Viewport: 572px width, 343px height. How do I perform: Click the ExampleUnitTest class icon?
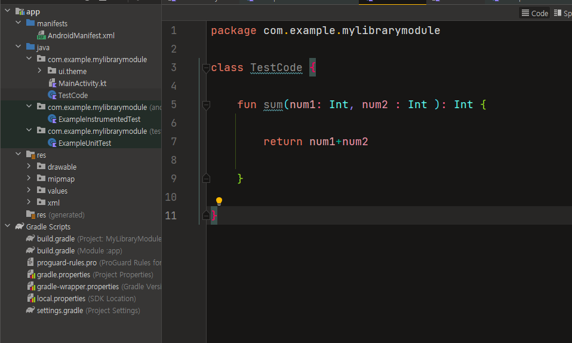pyautogui.click(x=52, y=143)
